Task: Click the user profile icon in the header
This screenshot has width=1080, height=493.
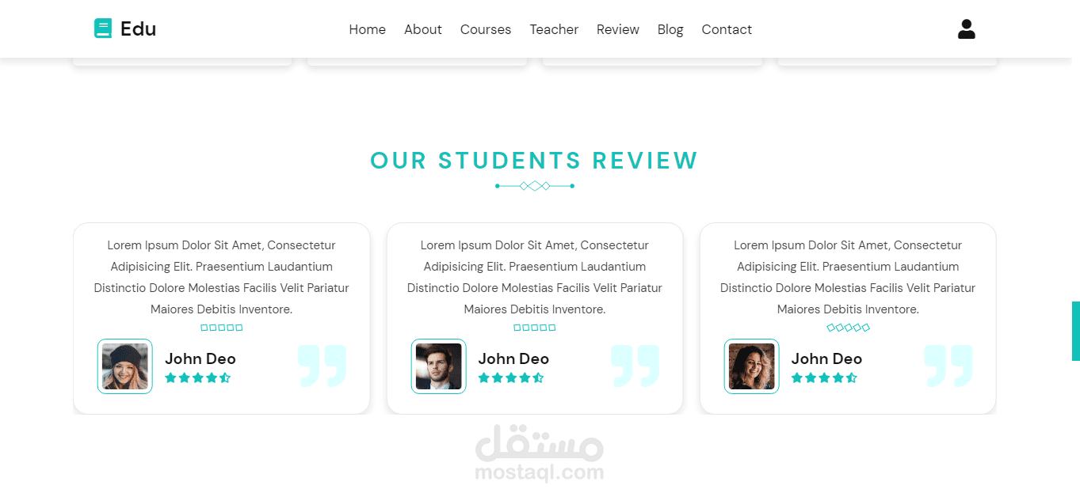Action: (x=966, y=29)
